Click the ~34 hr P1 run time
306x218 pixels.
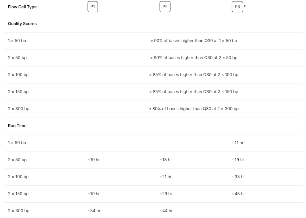pyautogui.click(x=94, y=211)
